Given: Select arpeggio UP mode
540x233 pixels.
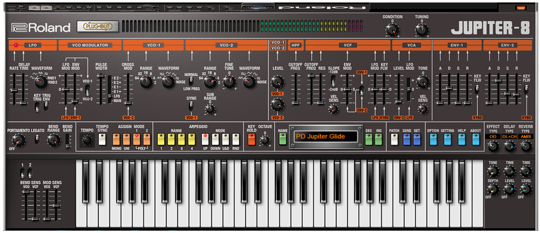Looking at the screenshot, I should click(205, 139).
